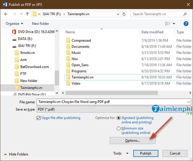Screen dimensions: 193x161
Task: Select the Music folder
Action: click(x=73, y=53)
